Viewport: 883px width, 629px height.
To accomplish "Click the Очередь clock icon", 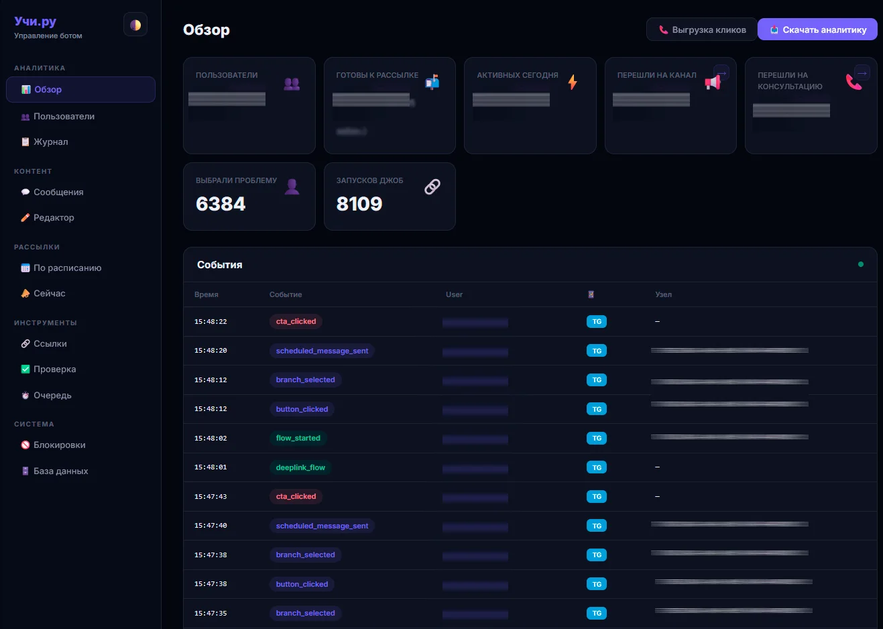I will click(x=25, y=395).
